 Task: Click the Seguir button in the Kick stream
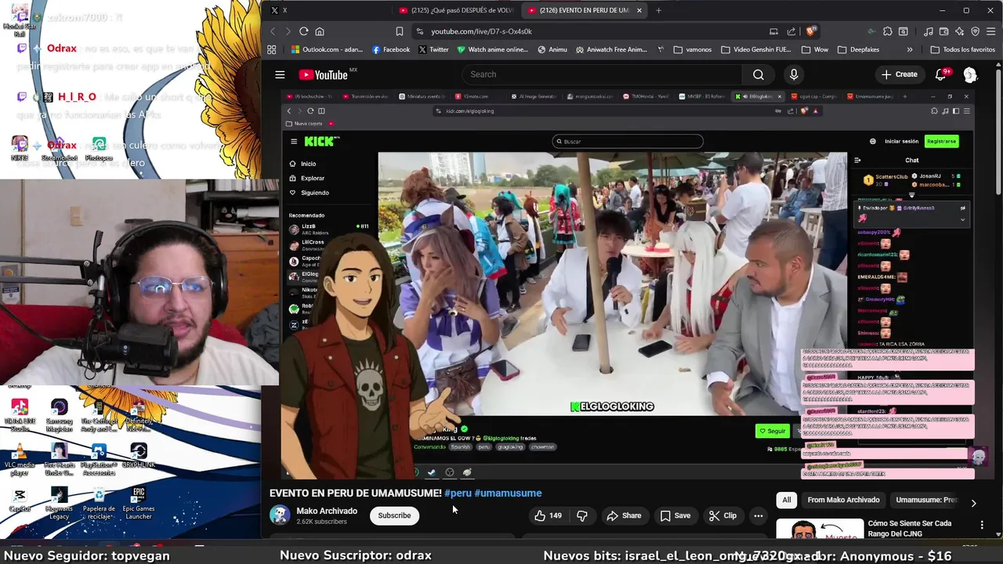pyautogui.click(x=772, y=431)
